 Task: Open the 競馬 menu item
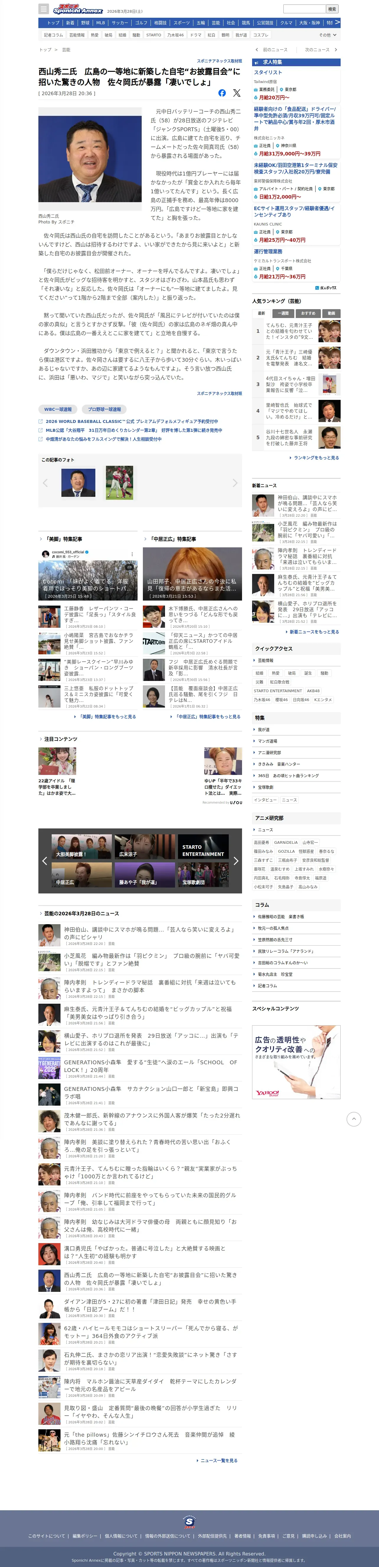tap(246, 22)
